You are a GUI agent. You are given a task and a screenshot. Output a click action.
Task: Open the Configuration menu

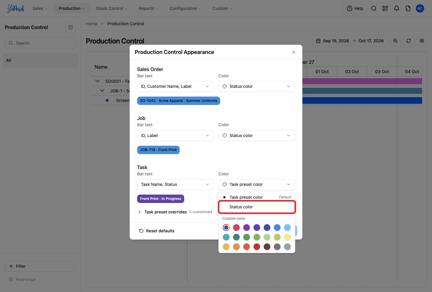tap(185, 8)
